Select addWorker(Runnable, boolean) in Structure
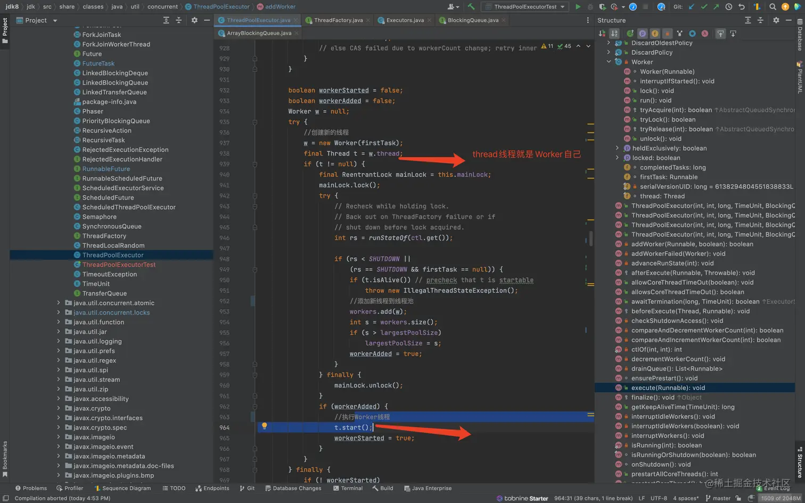This screenshot has height=503, width=805. pyautogui.click(x=692, y=244)
